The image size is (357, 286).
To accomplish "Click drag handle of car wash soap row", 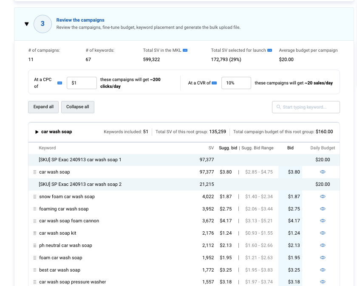I will click(x=35, y=172).
